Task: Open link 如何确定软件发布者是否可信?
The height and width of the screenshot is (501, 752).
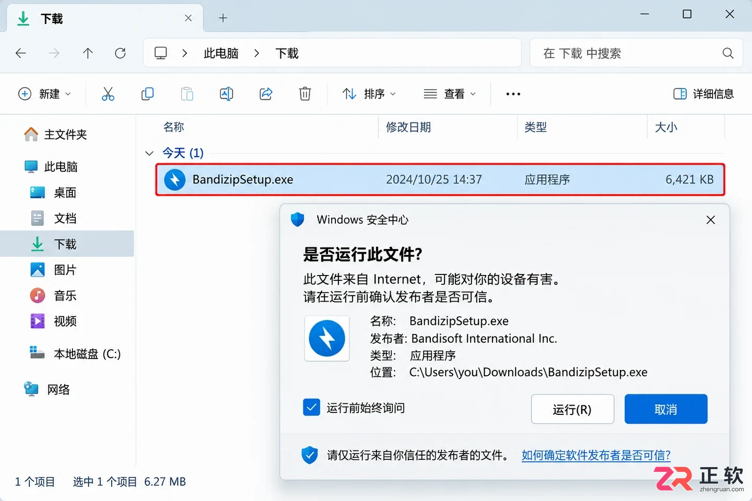Action: coord(596,455)
